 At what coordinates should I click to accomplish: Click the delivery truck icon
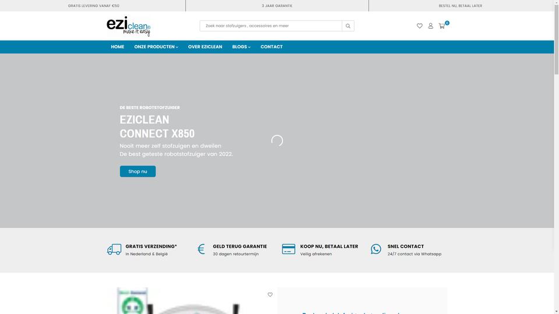click(x=114, y=249)
